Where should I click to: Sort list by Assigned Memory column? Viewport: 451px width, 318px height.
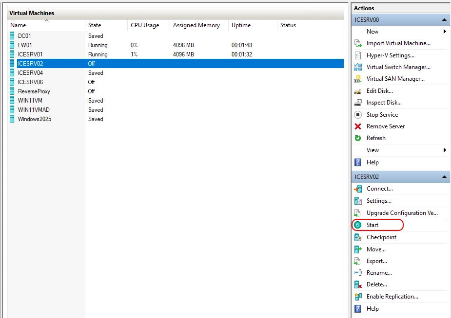coord(196,25)
